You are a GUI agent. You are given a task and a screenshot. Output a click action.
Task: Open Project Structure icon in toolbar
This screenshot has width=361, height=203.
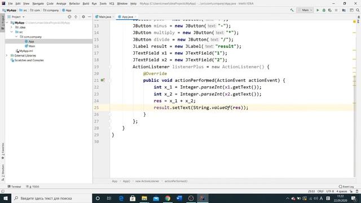[344, 10]
